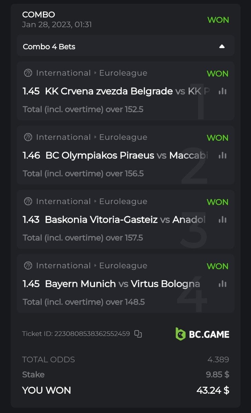Click International category in fourth bet
The height and width of the screenshot is (413, 251).
(63, 266)
